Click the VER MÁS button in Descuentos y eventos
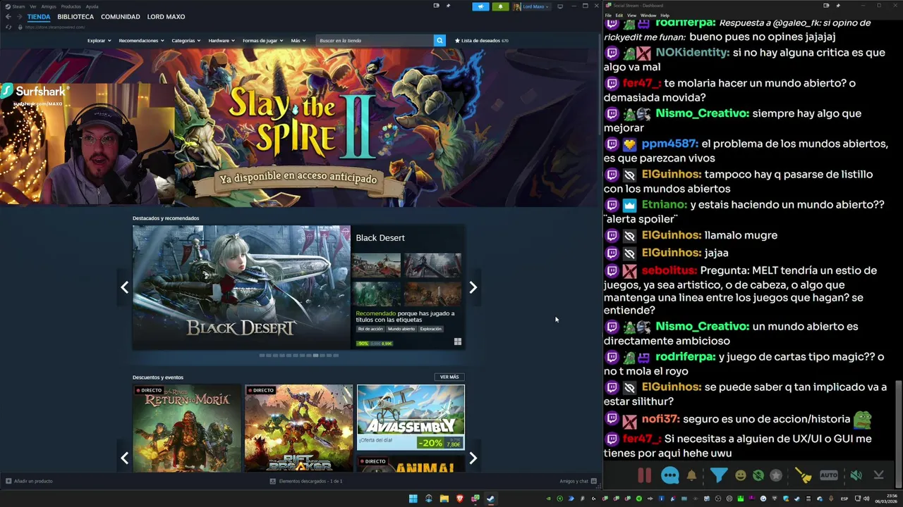The image size is (903, 507). (449, 377)
